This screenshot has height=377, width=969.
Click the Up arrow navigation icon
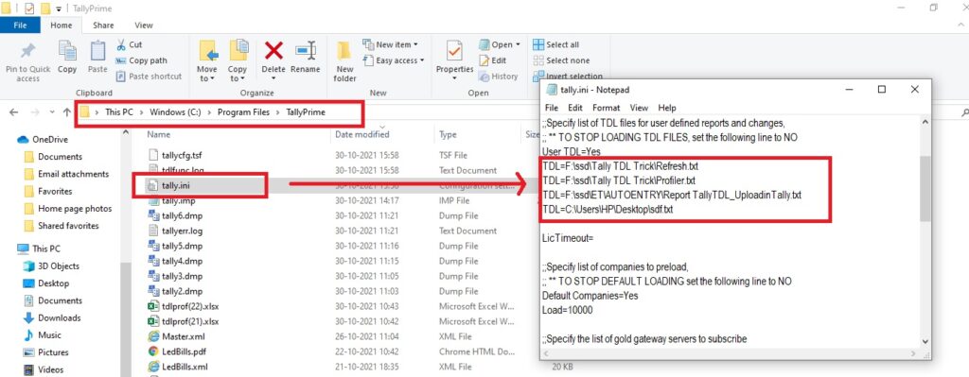pyautogui.click(x=67, y=112)
